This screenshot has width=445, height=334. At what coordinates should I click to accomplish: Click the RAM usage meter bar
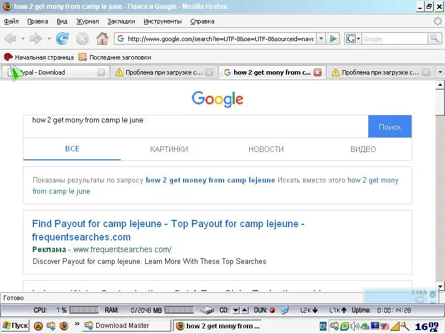pyautogui.click(x=179, y=310)
